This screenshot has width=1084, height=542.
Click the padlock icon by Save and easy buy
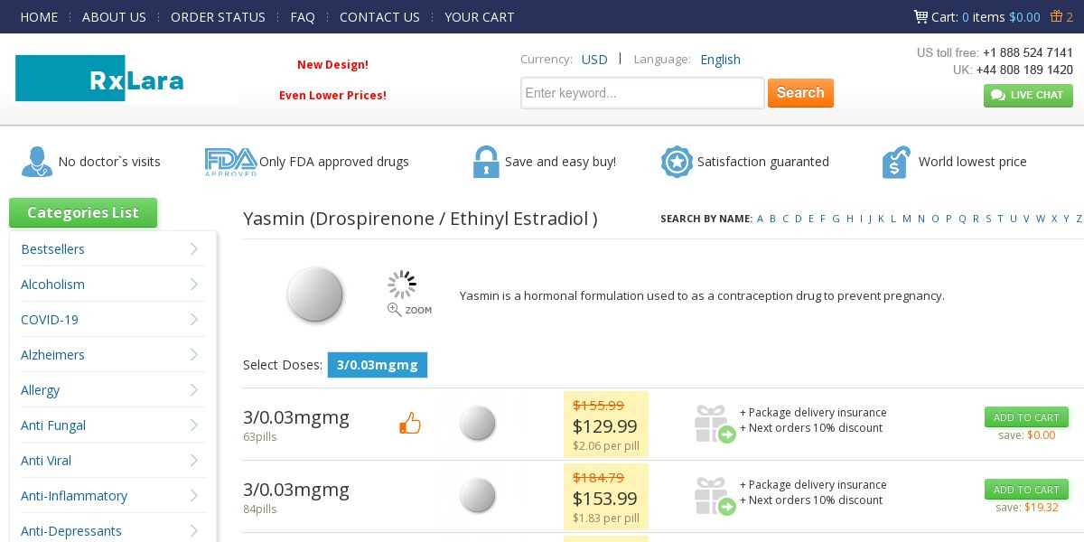(x=486, y=162)
